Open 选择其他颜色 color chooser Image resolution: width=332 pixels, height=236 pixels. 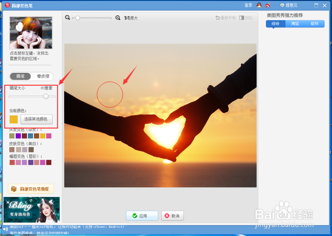pyautogui.click(x=36, y=119)
